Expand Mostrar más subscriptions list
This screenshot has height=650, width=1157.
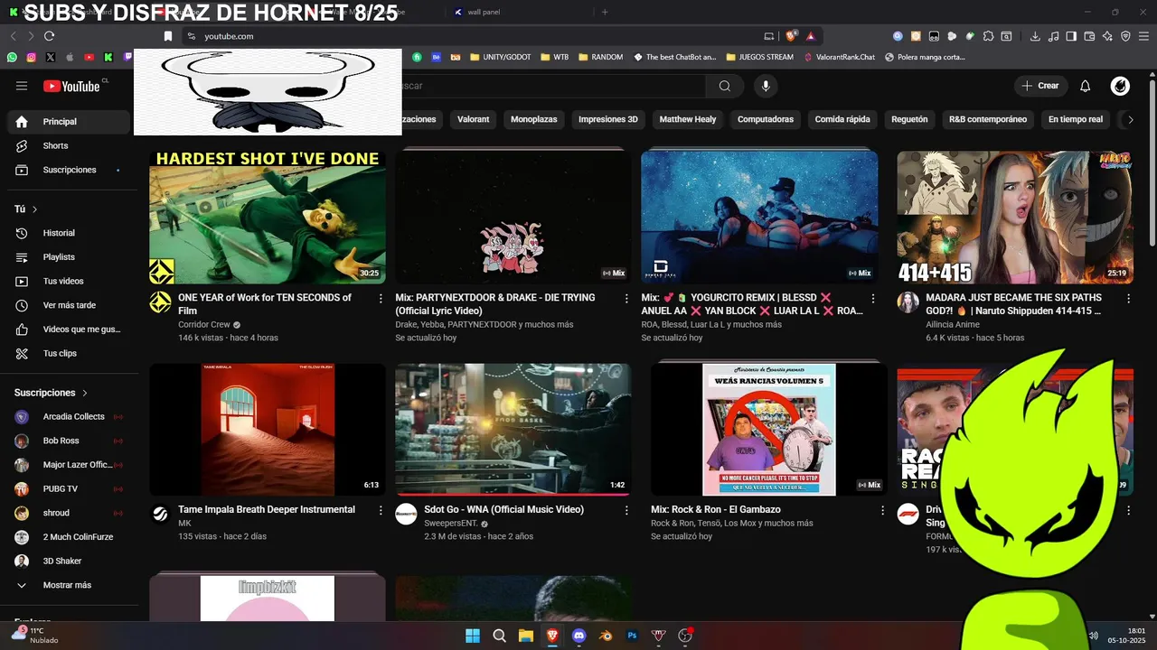(71, 585)
